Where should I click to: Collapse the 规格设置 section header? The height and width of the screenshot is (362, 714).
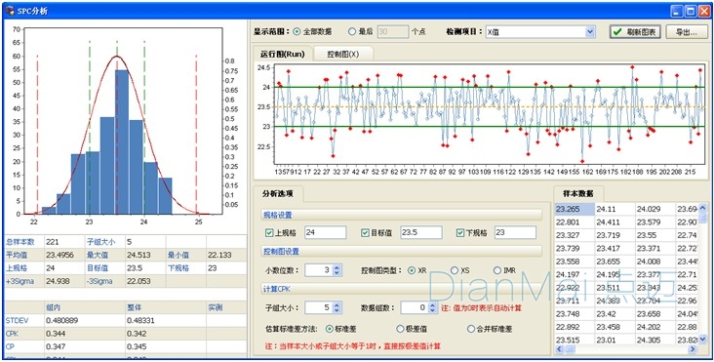[402, 215]
